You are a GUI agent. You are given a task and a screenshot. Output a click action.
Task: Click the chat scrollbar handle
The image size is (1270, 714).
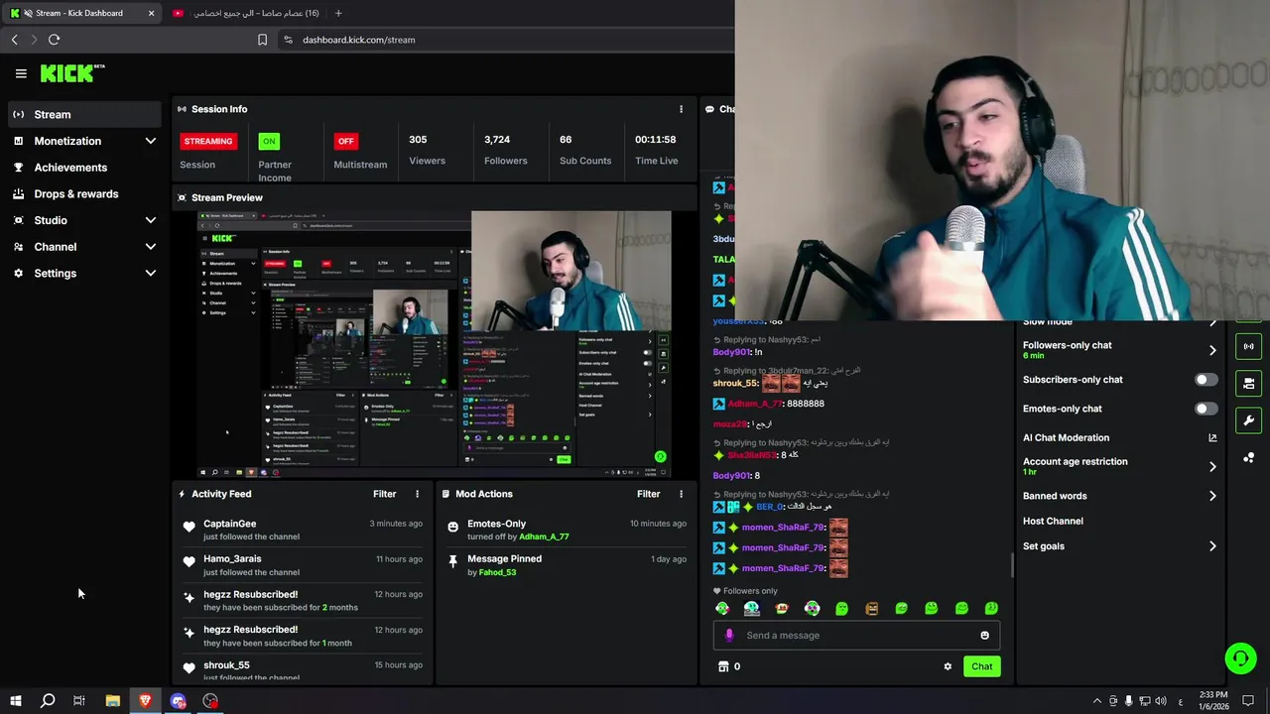(1012, 565)
